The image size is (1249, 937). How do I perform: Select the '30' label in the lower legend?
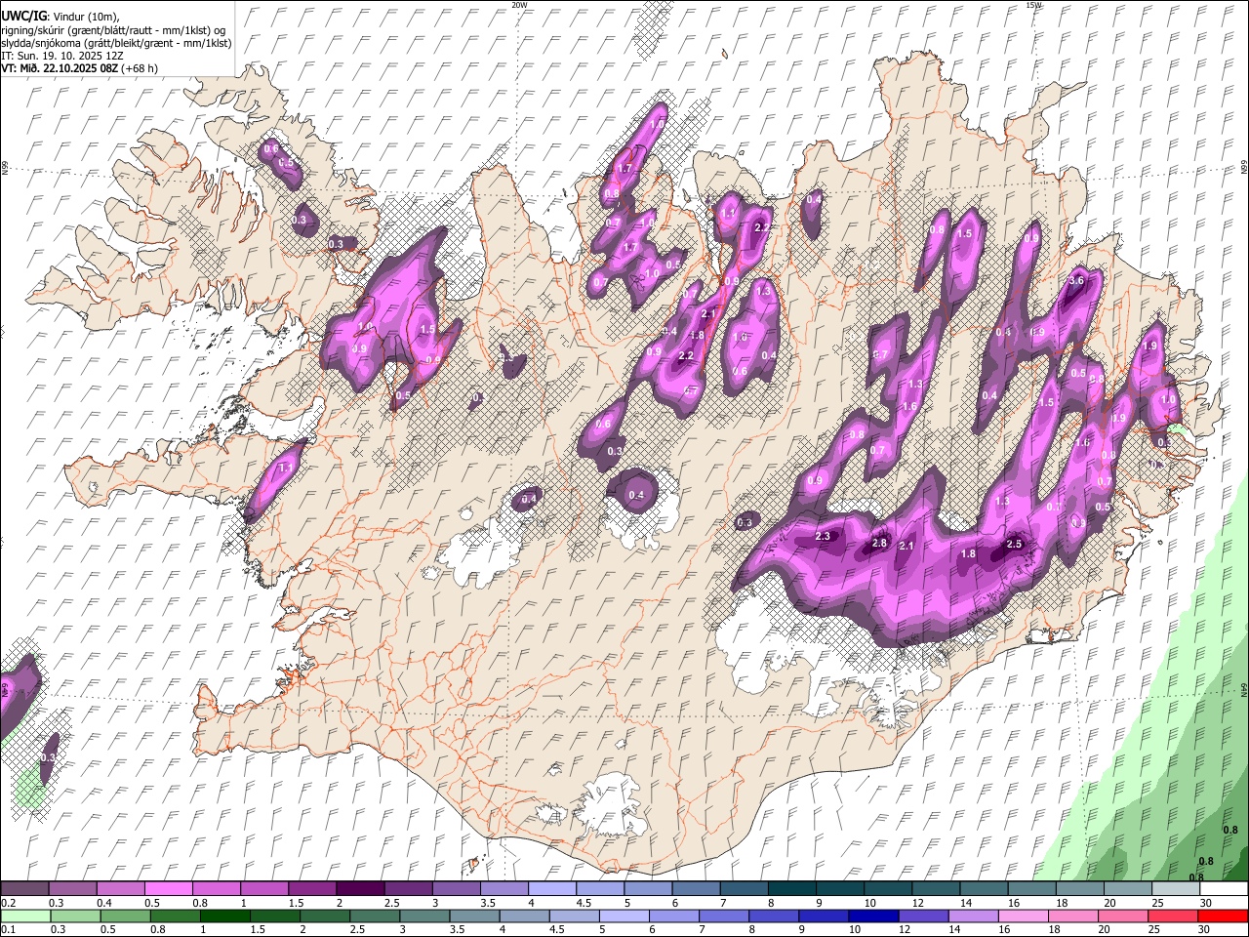(x=1206, y=929)
